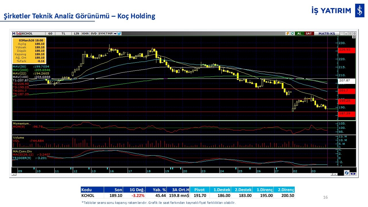Viewport: 368px width, 207px height.
Task: Toggle the SVD chart option
Action: pos(94,33)
